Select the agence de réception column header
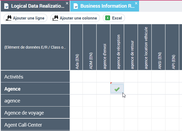182x131 pixels. 117,47
